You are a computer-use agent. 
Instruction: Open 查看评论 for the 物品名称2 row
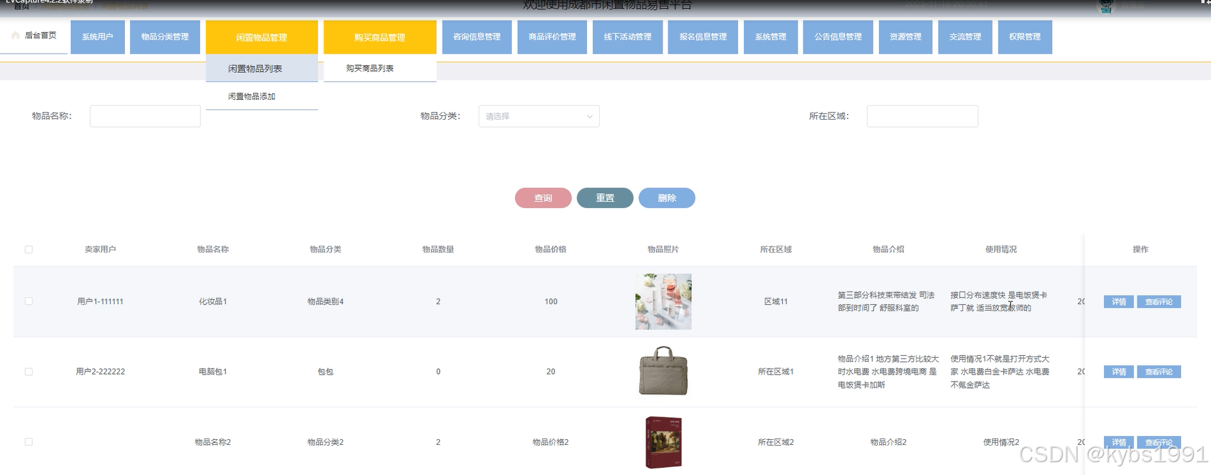(1158, 442)
